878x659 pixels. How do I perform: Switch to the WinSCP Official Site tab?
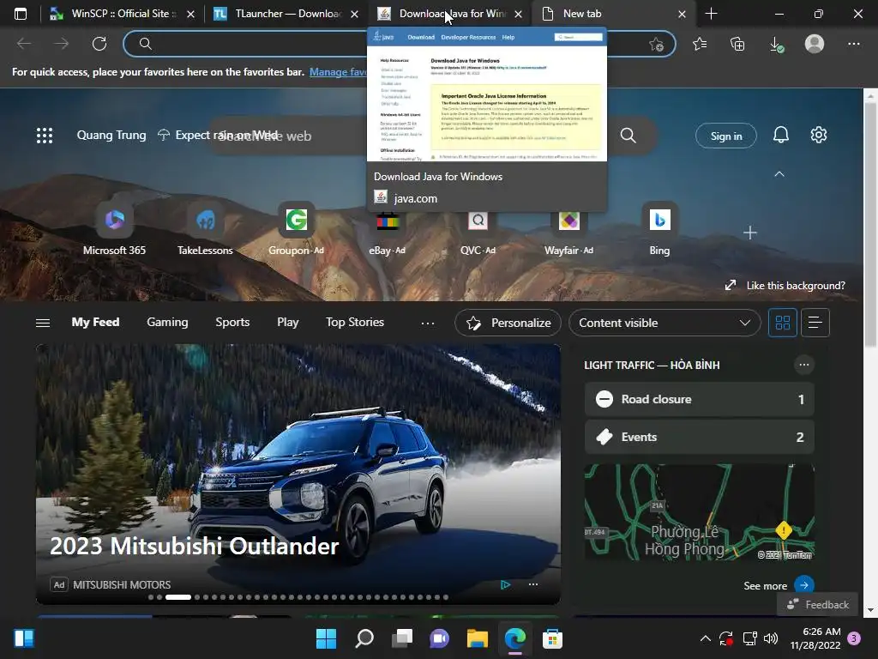click(120, 14)
